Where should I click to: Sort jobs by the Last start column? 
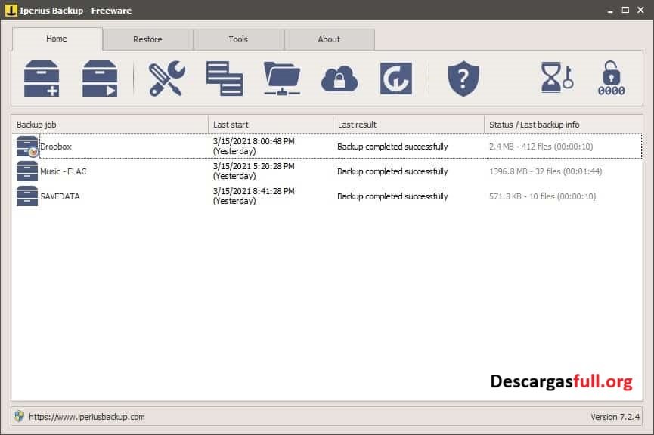click(x=270, y=124)
